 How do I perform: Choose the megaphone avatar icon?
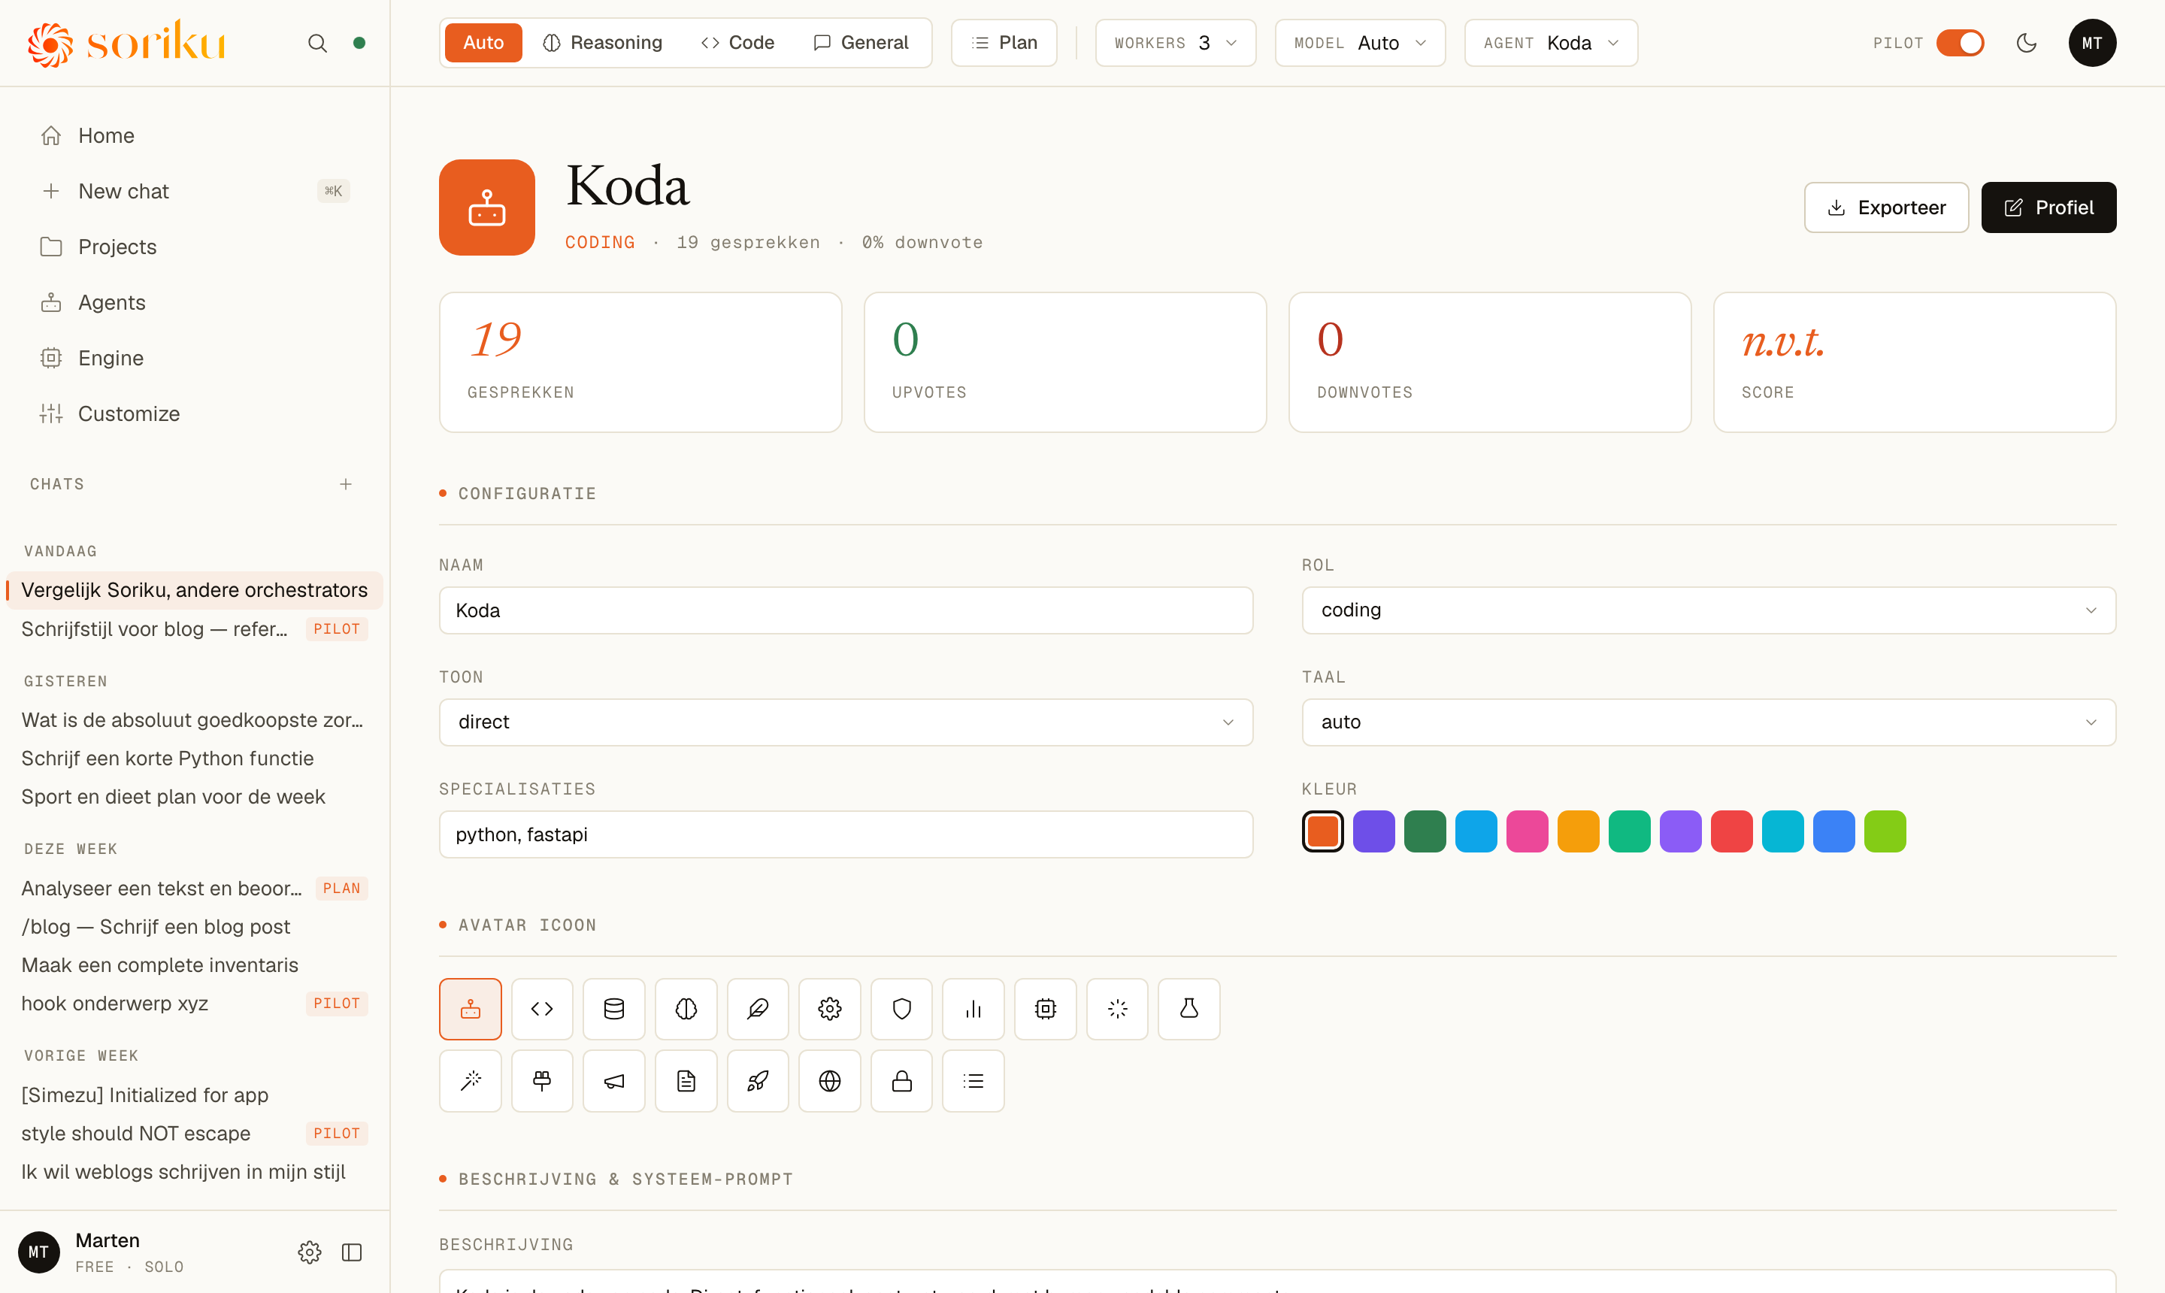614,1081
